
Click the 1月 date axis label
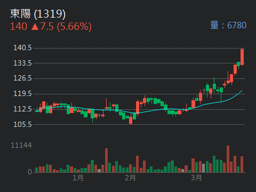(x=78, y=178)
